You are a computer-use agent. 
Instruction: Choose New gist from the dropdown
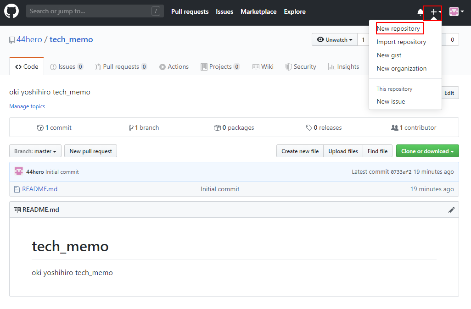click(389, 55)
